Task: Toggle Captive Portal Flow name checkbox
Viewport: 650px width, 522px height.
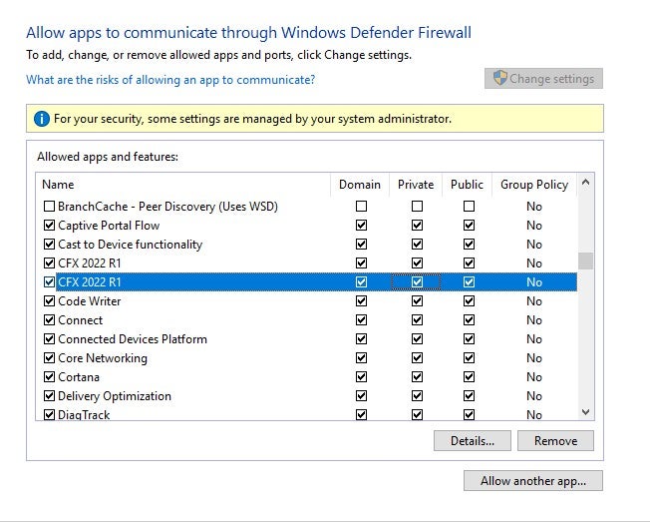Action: pyautogui.click(x=49, y=226)
